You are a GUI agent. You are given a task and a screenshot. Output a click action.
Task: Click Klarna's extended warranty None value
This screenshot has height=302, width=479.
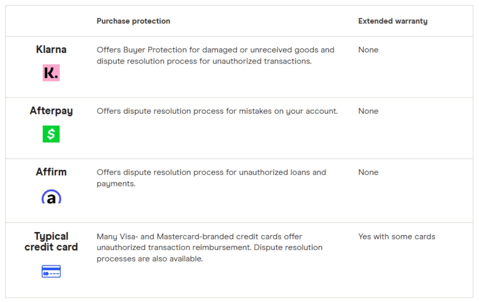point(368,50)
